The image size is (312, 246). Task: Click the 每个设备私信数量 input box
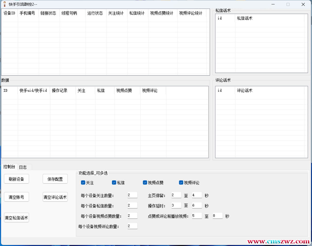click(x=132, y=206)
